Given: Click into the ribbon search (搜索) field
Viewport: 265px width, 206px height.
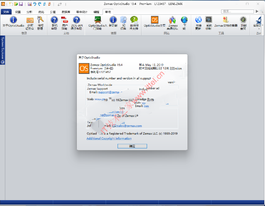Looking at the screenshot, I should 237,11.
